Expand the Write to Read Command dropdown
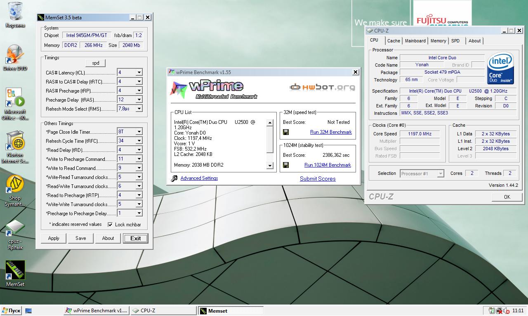The image size is (528, 316). [x=139, y=168]
